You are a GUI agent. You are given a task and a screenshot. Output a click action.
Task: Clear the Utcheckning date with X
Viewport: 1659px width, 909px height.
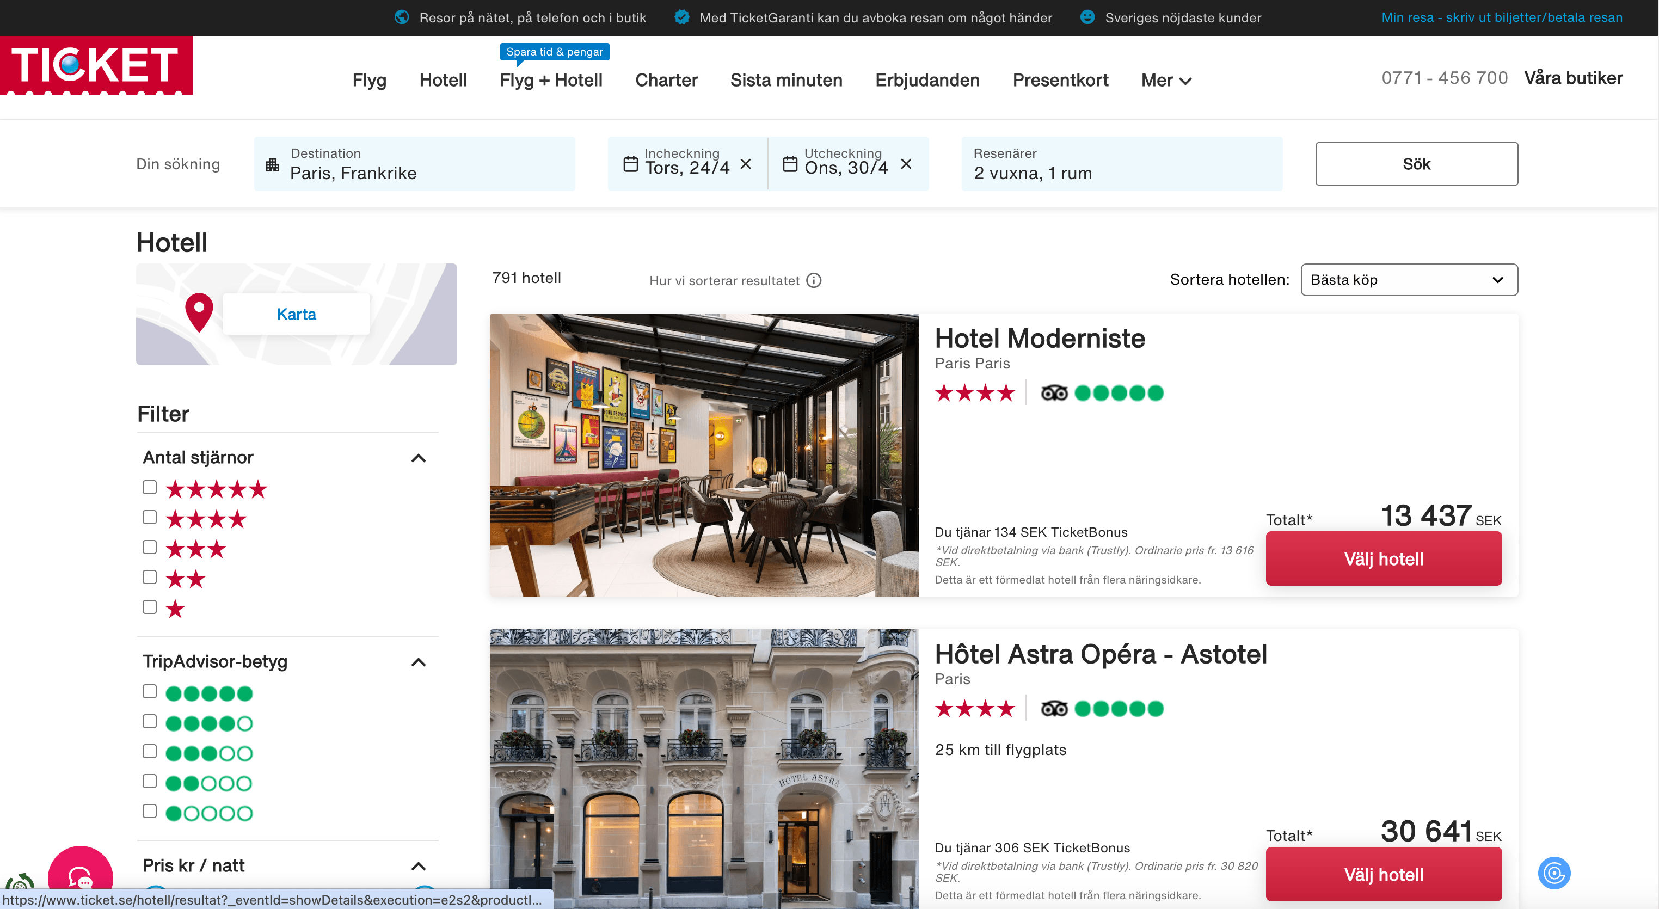tap(906, 164)
